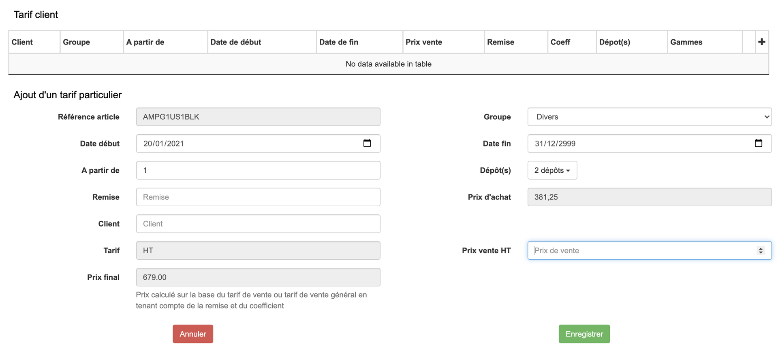
Task: Open the 2 dépôts dropdown
Action: click(x=552, y=170)
